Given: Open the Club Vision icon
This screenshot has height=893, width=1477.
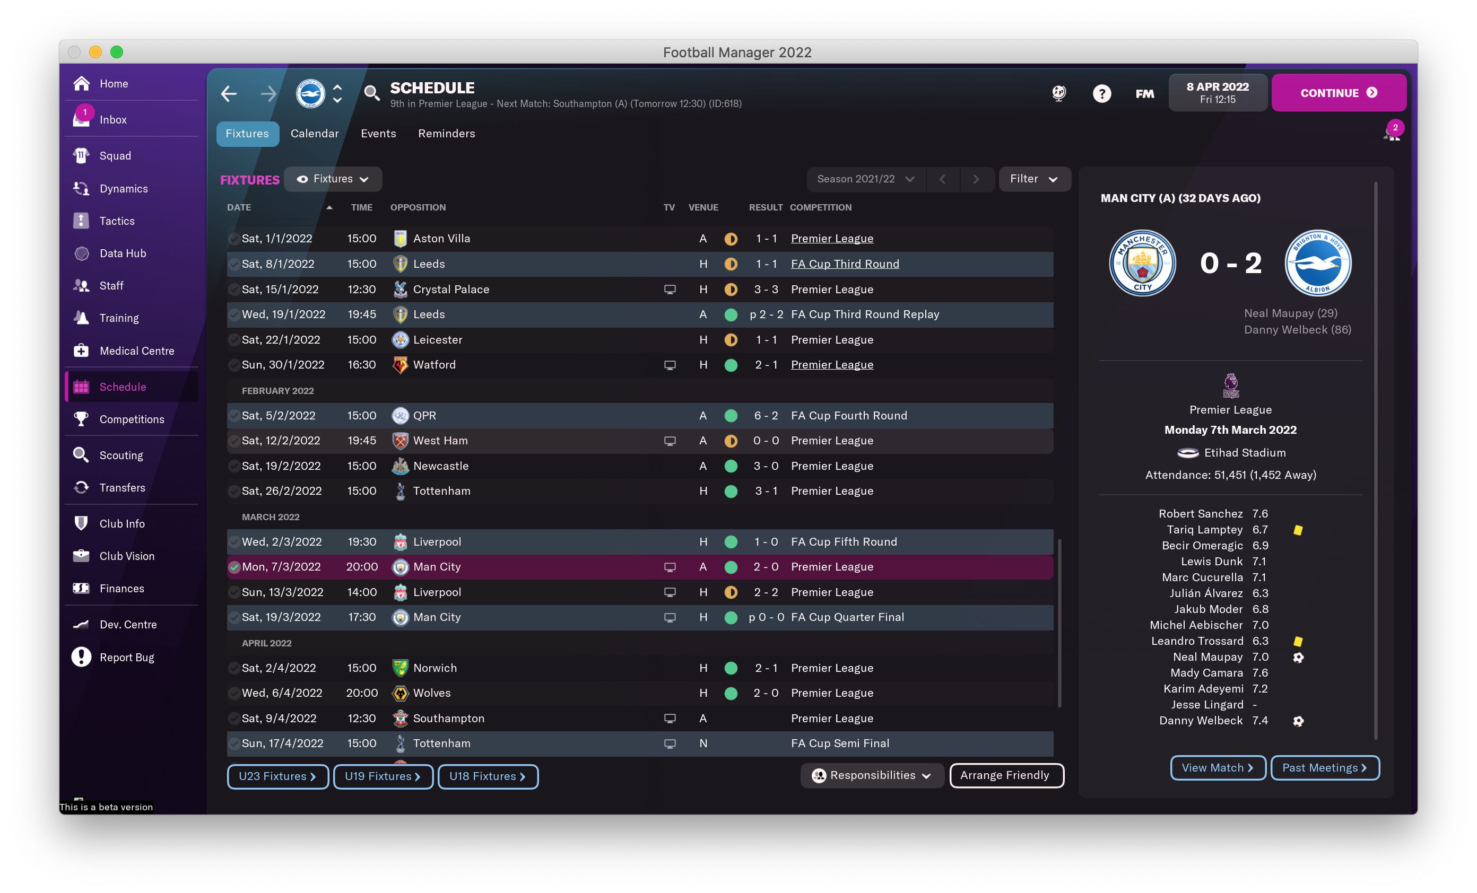Looking at the screenshot, I should [82, 556].
